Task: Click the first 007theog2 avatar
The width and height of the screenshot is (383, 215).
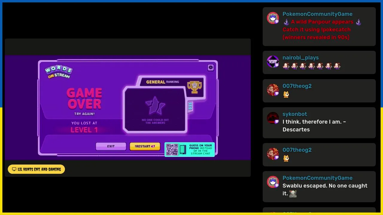Action: (x=273, y=90)
